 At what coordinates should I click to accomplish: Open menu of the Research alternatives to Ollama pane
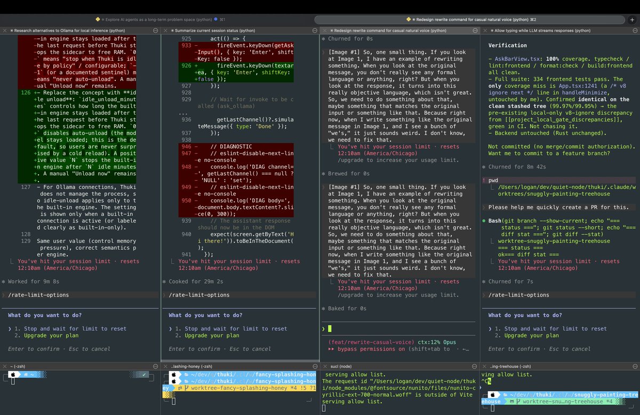[x=155, y=31]
